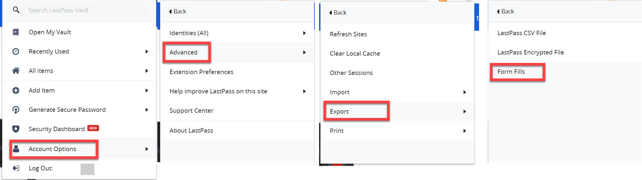The height and width of the screenshot is (180, 642).
Task: Choose the Form Fills export option
Action: pyautogui.click(x=511, y=72)
